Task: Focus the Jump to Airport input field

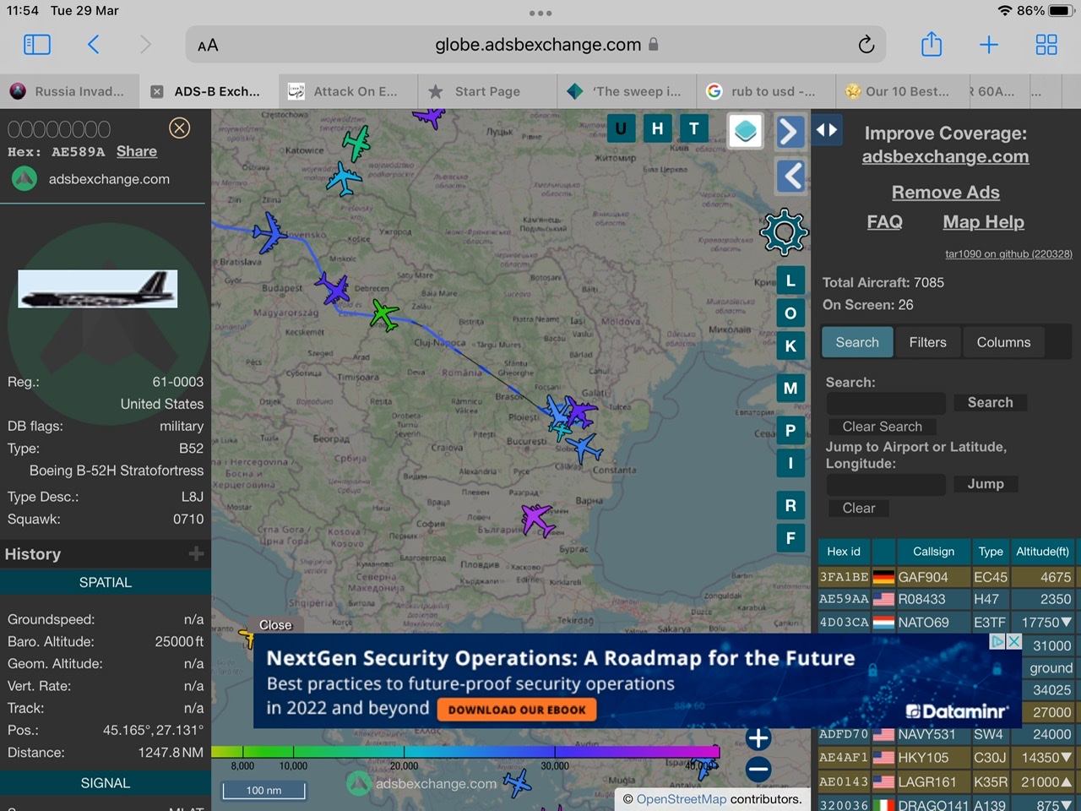Action: [x=886, y=484]
